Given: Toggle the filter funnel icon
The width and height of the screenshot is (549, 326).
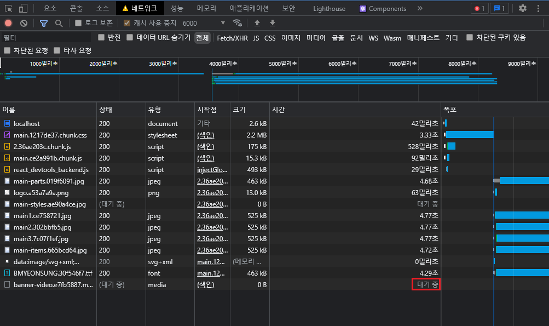Looking at the screenshot, I should pyautogui.click(x=44, y=23).
